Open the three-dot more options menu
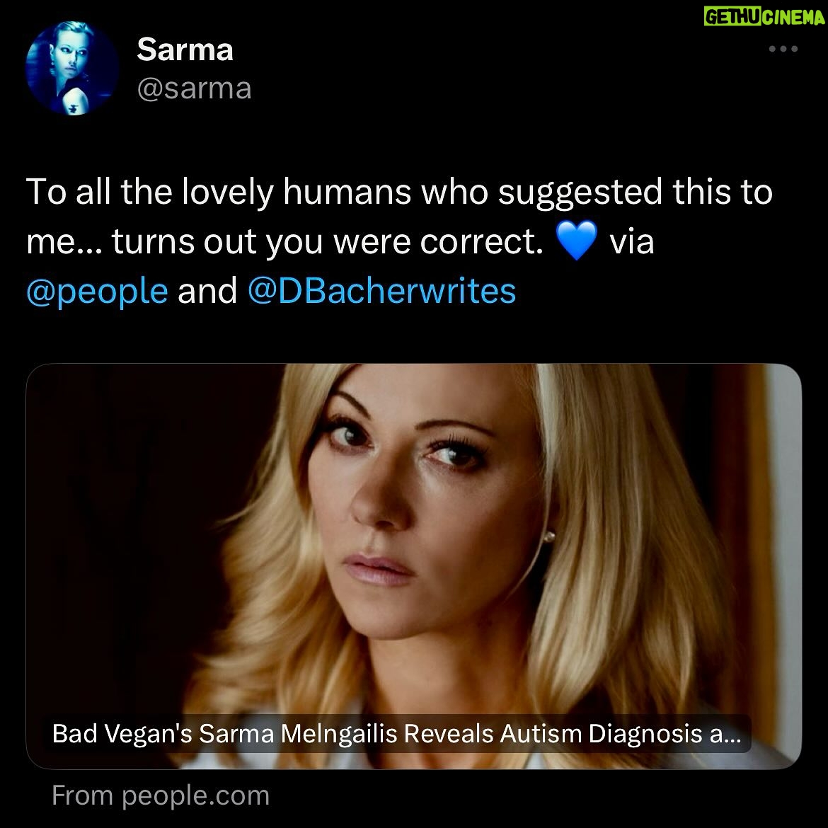Screen dimensions: 828x828 783,49
